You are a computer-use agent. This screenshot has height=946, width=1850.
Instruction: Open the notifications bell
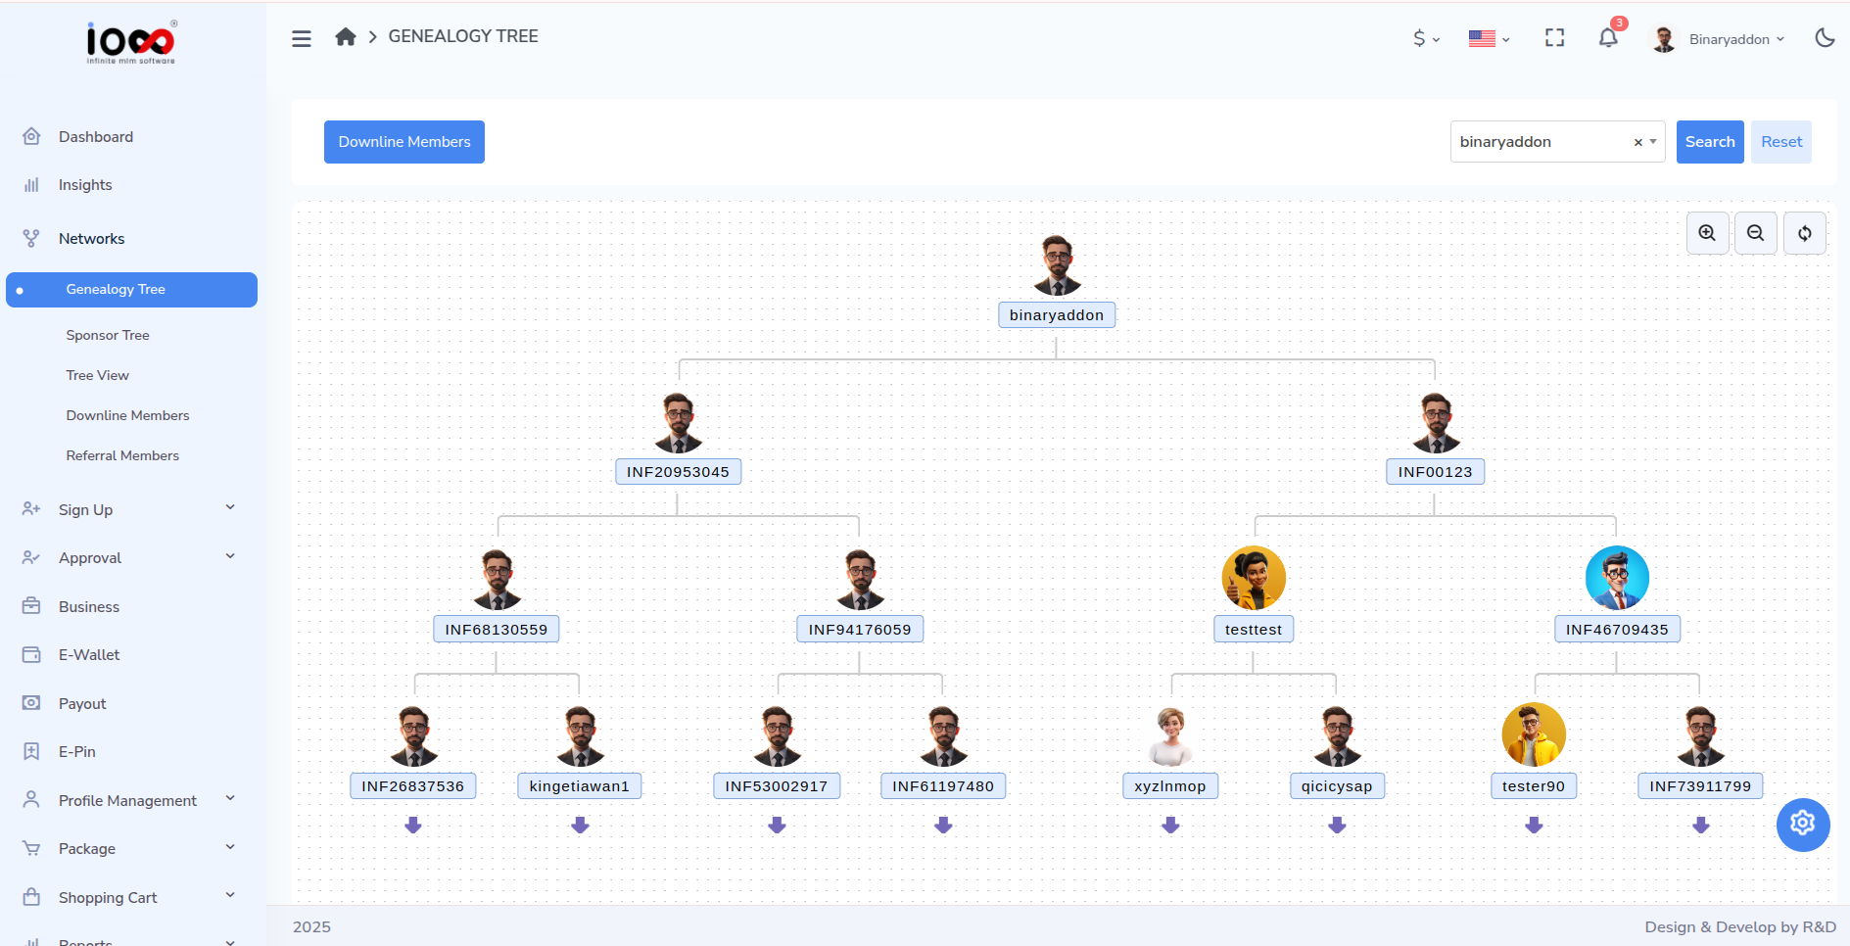click(1607, 37)
